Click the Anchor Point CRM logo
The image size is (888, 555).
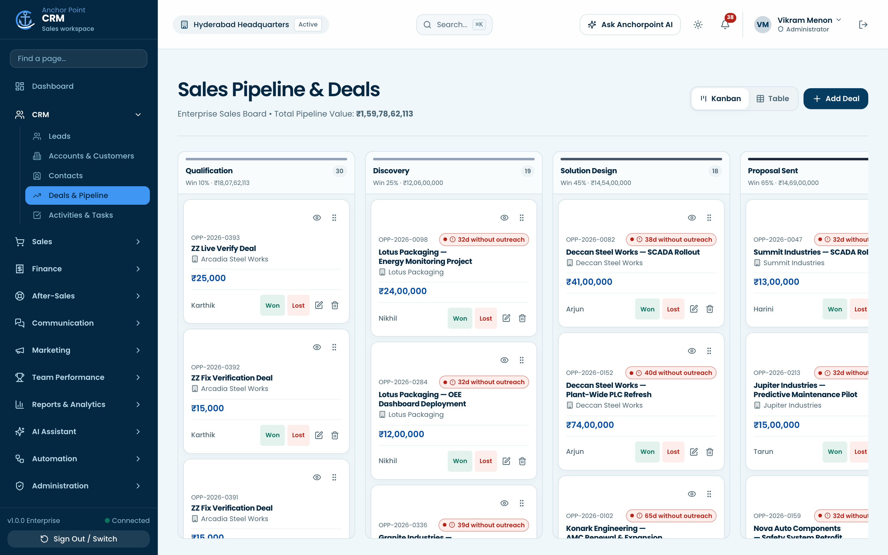25,19
